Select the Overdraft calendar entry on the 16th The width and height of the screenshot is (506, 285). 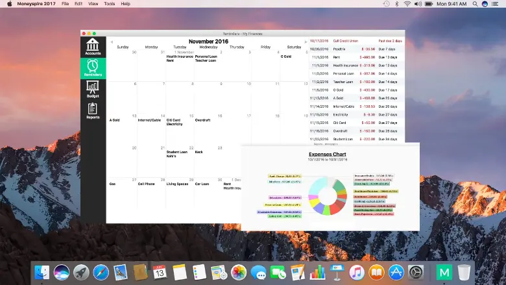[x=202, y=120]
